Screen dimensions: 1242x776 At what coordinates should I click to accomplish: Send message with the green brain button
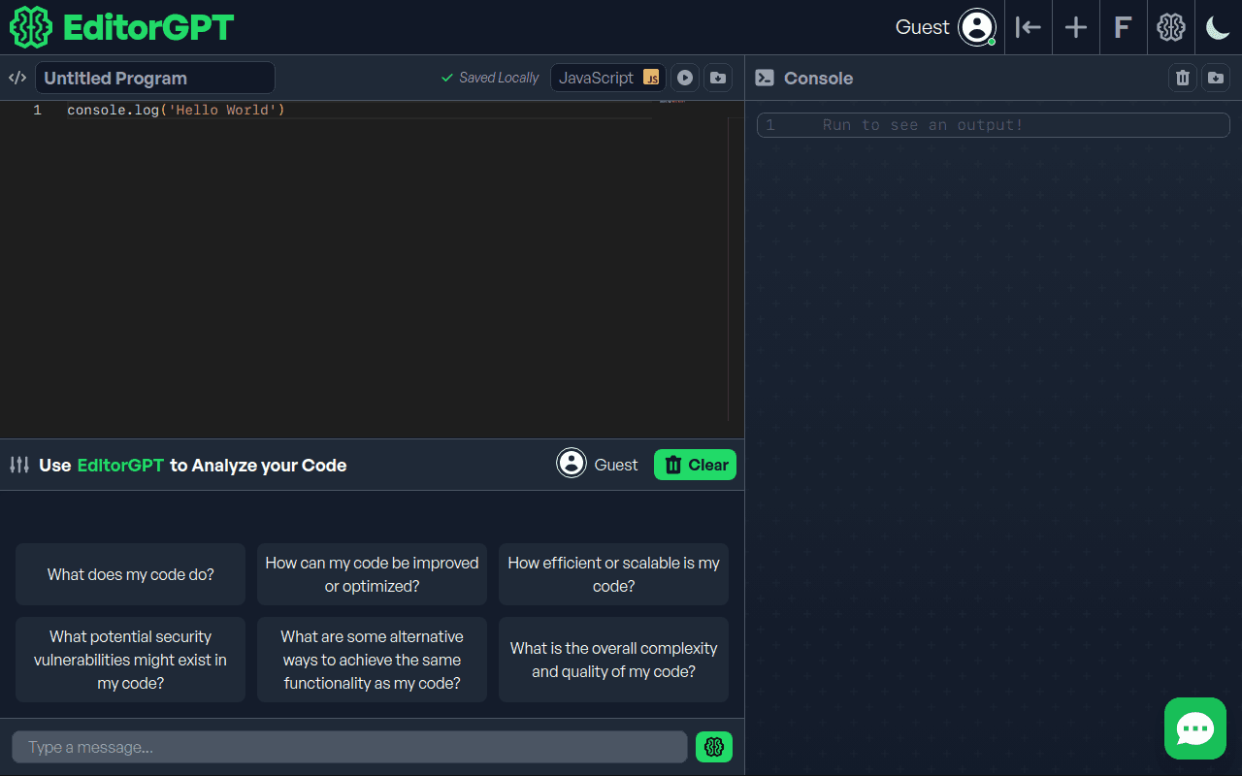[714, 747]
